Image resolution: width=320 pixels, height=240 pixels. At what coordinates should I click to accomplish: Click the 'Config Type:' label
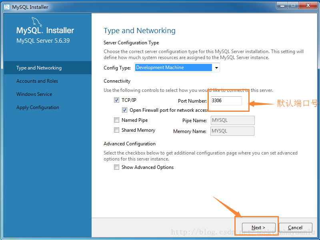[117, 68]
